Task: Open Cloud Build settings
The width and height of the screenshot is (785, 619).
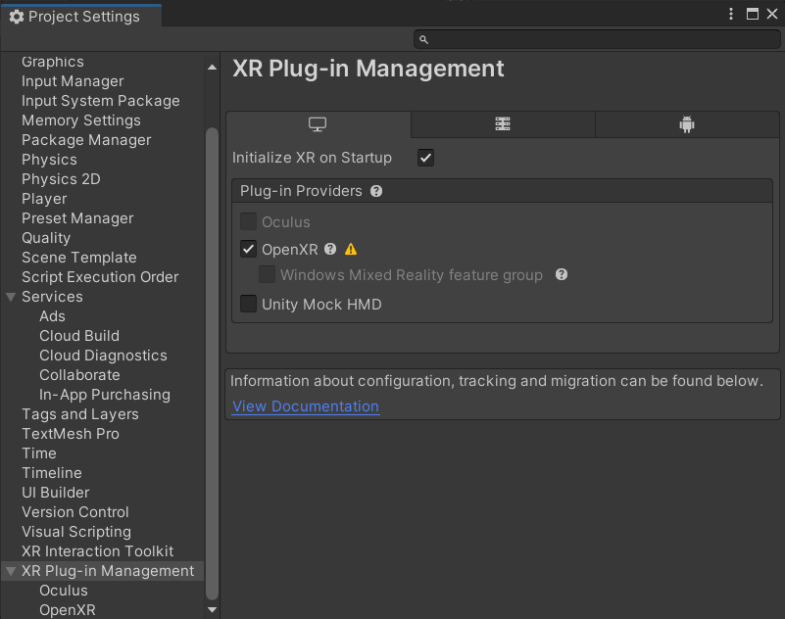Action: tap(79, 335)
